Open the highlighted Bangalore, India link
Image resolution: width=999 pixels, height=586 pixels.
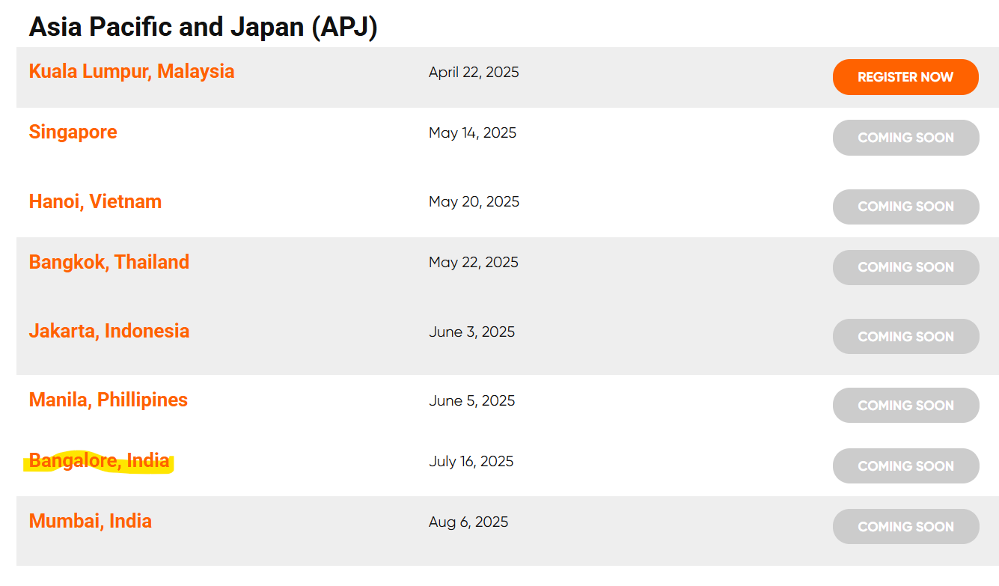point(100,461)
